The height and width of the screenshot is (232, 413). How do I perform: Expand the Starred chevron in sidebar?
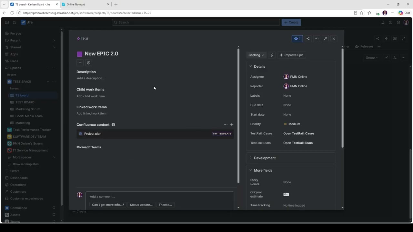[54, 47]
